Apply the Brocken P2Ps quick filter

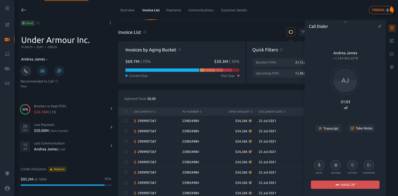pyautogui.click(x=279, y=62)
